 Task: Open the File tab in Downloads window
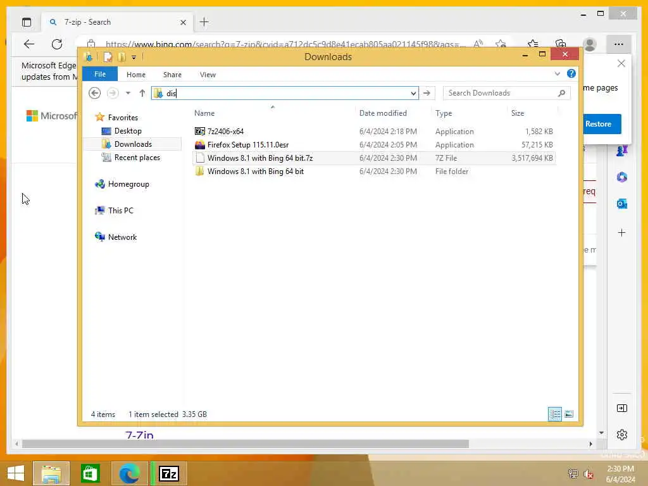click(x=99, y=75)
